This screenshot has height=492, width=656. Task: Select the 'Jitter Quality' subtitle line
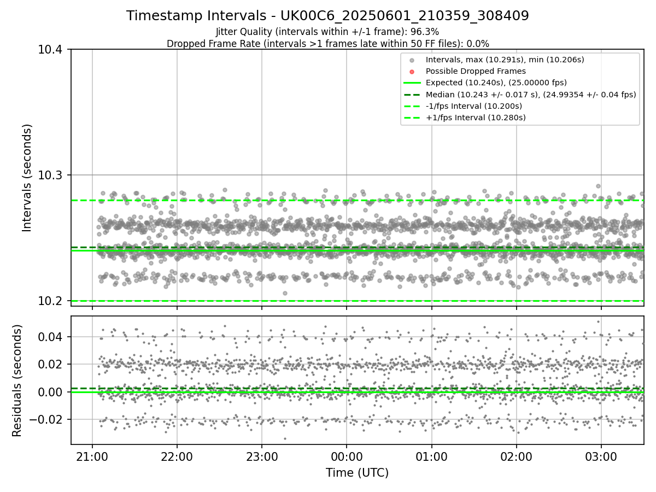pyautogui.click(x=327, y=32)
